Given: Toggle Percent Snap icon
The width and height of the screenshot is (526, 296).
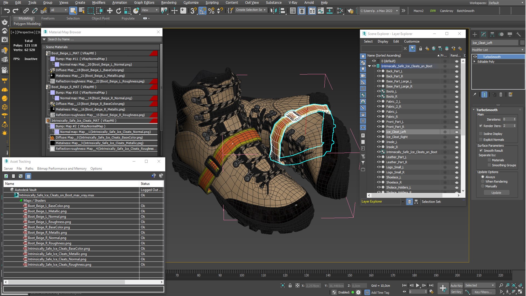Looking at the screenshot, I should coord(211,11).
